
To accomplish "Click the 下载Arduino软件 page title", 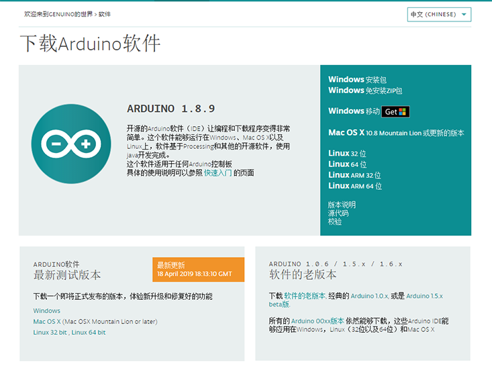I will [x=91, y=43].
